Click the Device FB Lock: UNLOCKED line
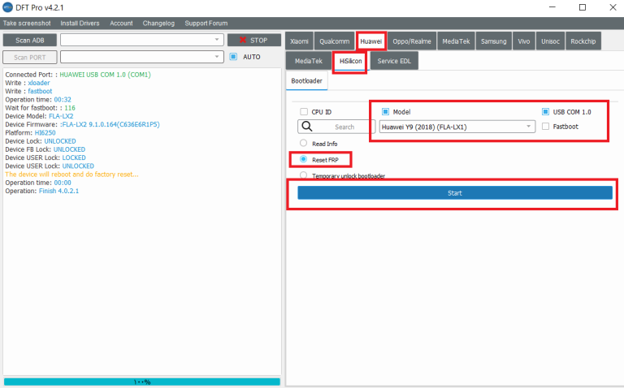The height and width of the screenshot is (388, 624). coord(45,149)
